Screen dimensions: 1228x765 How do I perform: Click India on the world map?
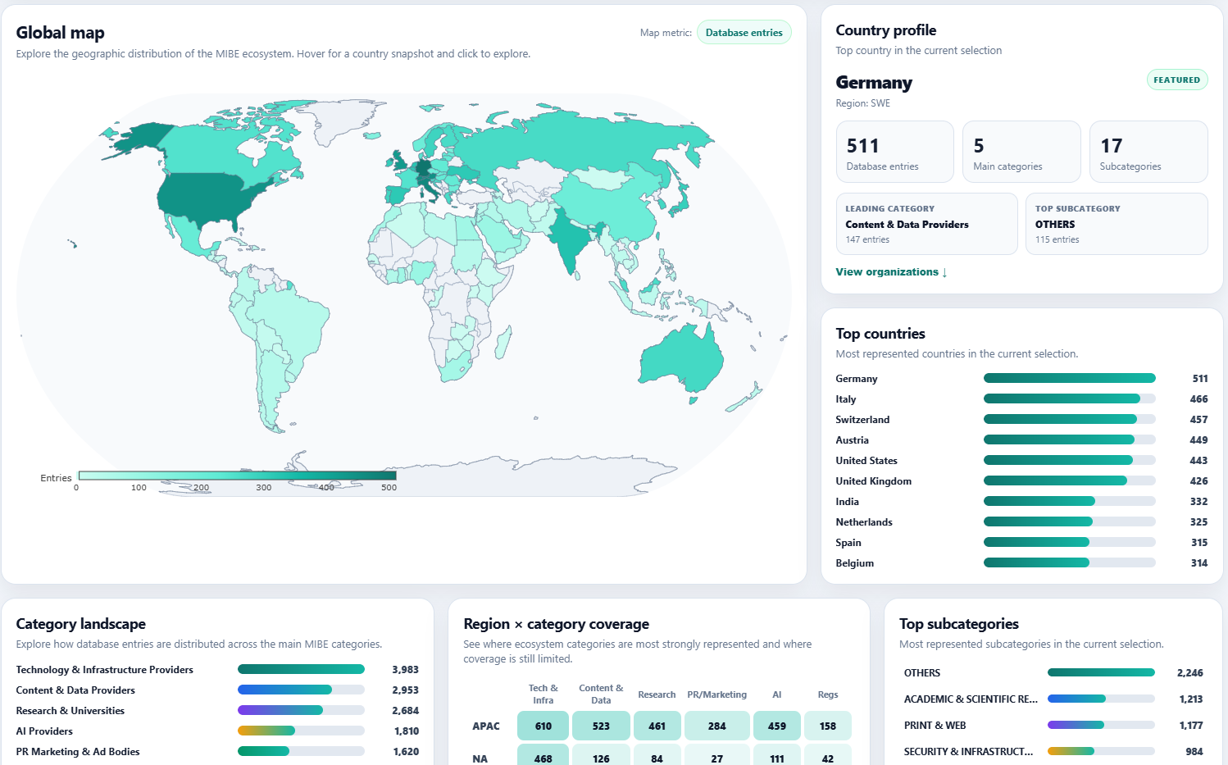tap(571, 240)
